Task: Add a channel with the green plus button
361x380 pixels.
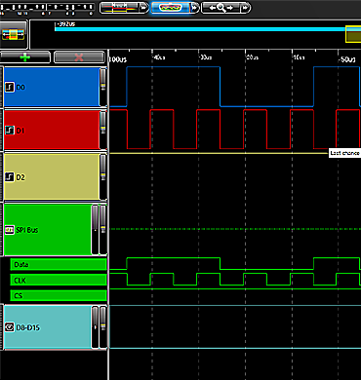Action: 25,57
